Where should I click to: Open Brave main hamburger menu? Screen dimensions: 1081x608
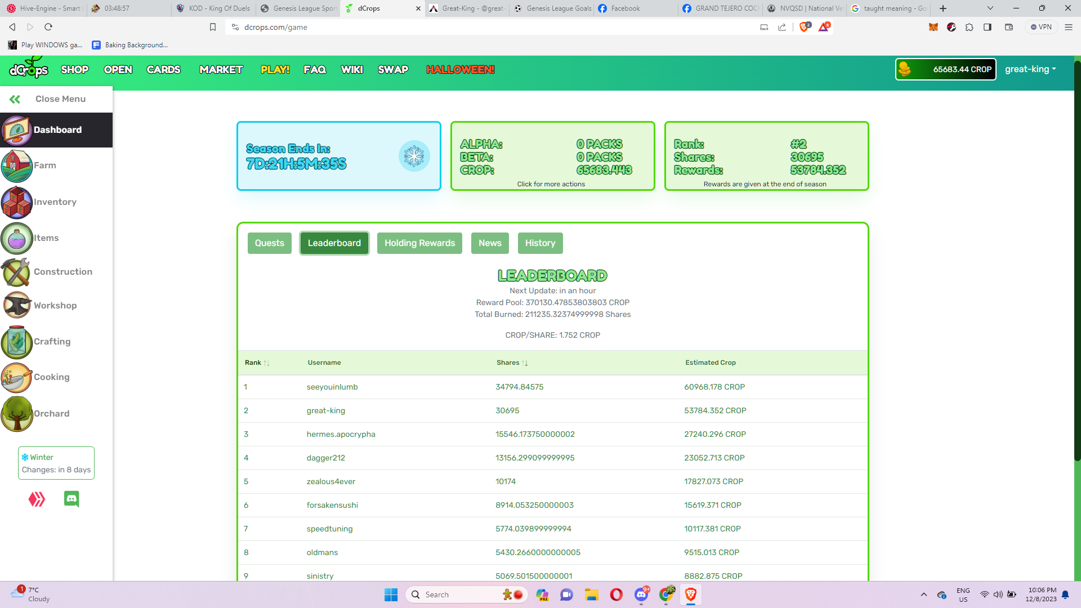pyautogui.click(x=1068, y=27)
